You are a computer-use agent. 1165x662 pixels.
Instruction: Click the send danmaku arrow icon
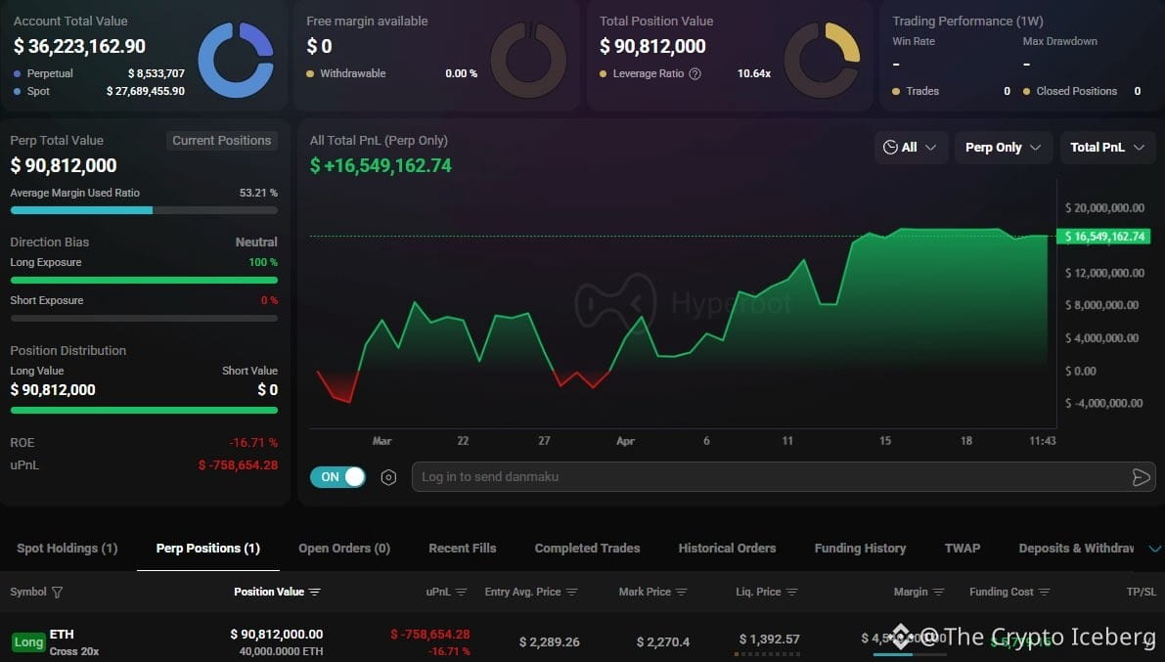click(x=1141, y=477)
